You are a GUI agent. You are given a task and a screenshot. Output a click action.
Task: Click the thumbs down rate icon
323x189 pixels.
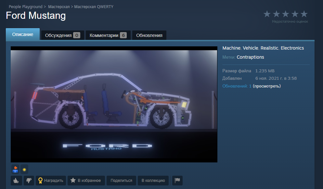[x=29, y=180]
